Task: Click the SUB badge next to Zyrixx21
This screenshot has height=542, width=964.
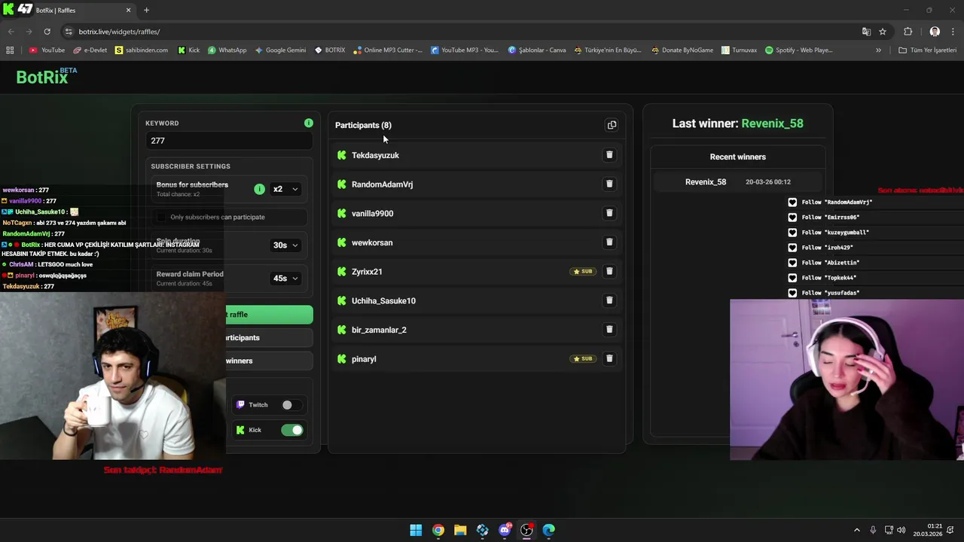Action: pos(583,271)
